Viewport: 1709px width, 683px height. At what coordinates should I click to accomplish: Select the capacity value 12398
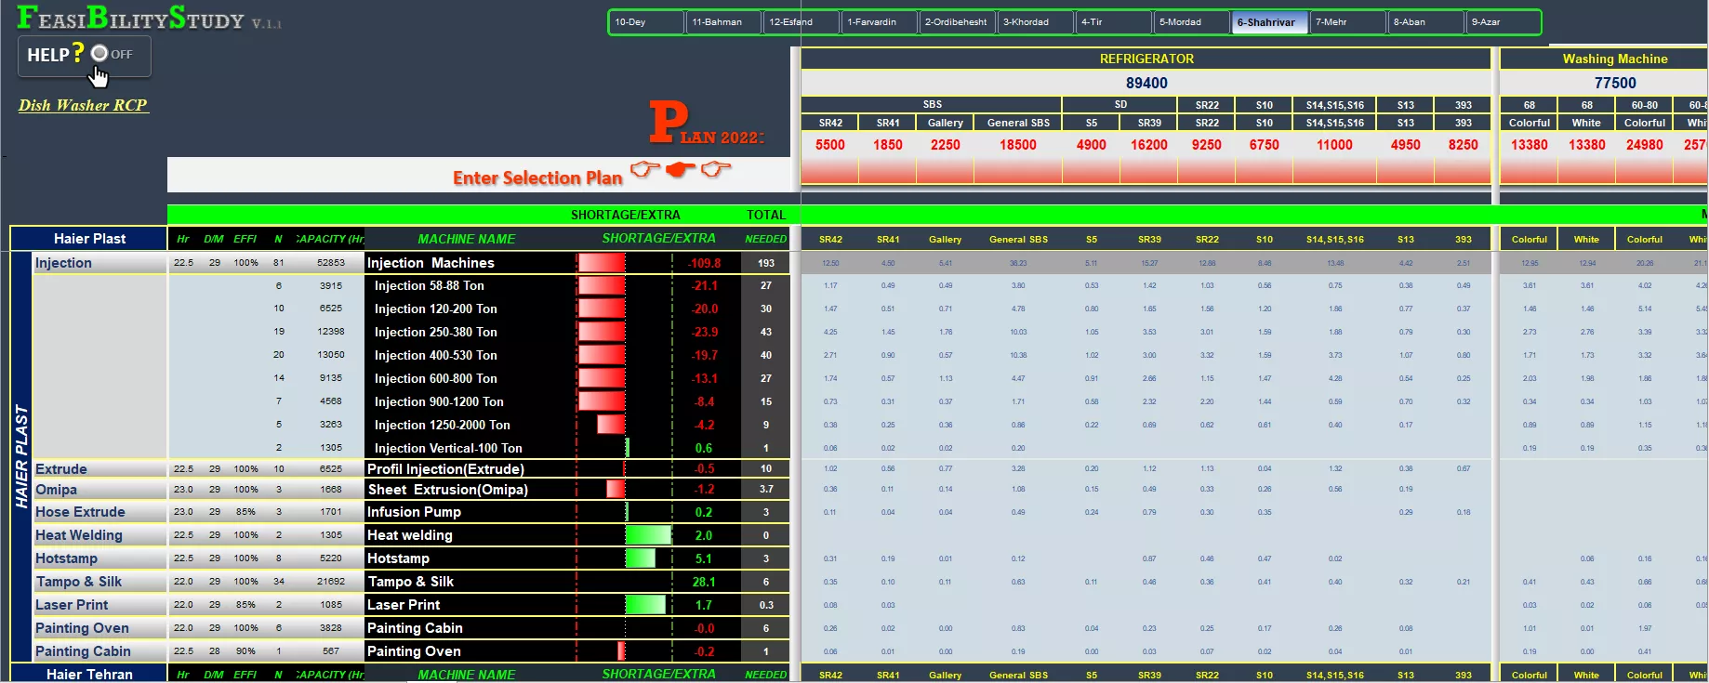tap(331, 332)
